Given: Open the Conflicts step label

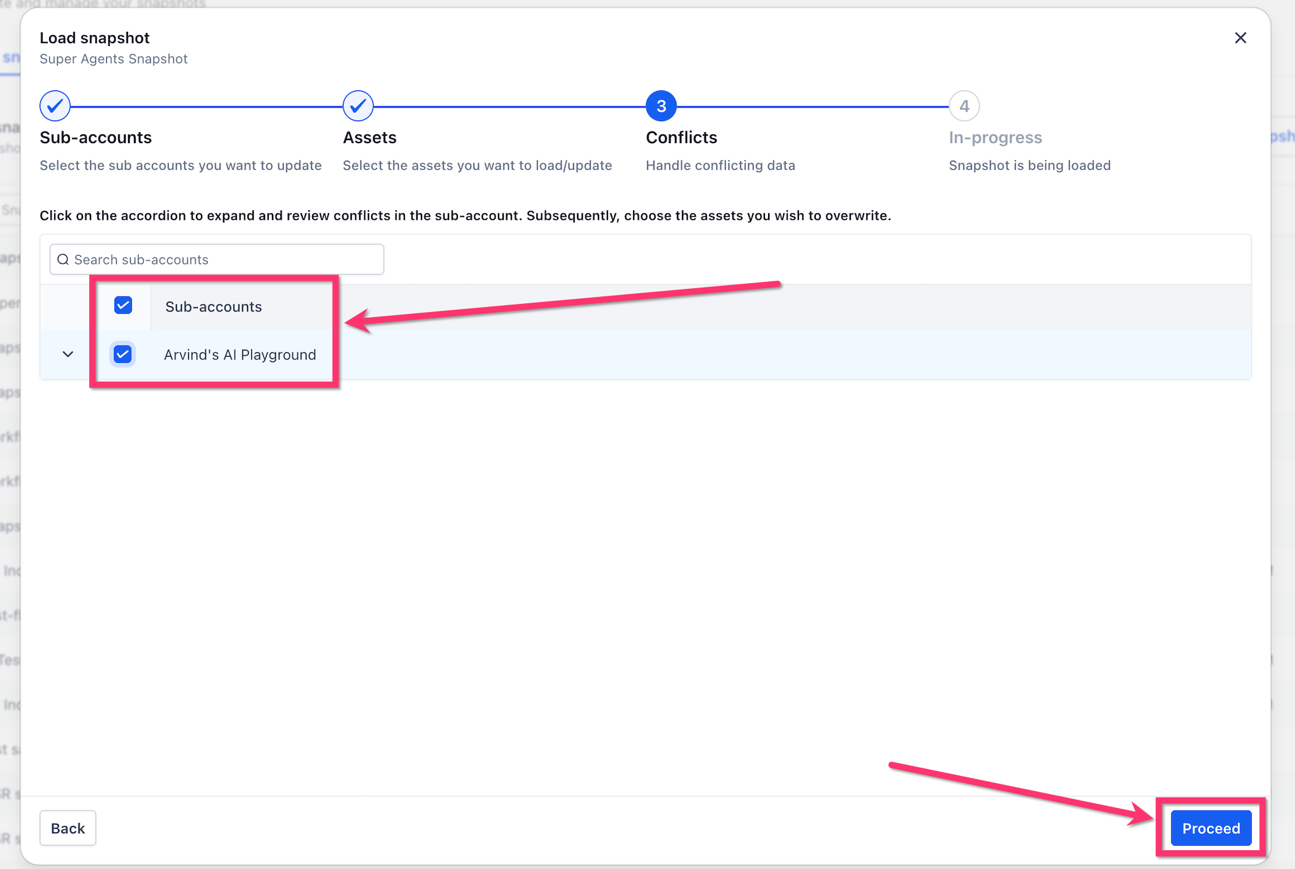Looking at the screenshot, I should coord(681,138).
